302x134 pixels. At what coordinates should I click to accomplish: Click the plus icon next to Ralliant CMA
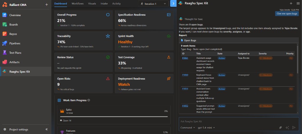pos(46,5)
